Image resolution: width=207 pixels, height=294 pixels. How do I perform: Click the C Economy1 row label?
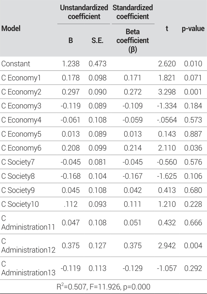point(21,78)
